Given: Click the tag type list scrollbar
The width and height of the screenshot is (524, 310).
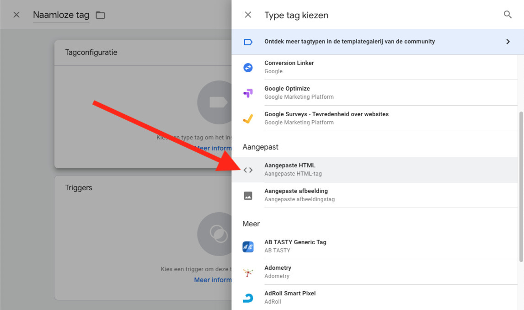Looking at the screenshot, I should (x=521, y=187).
